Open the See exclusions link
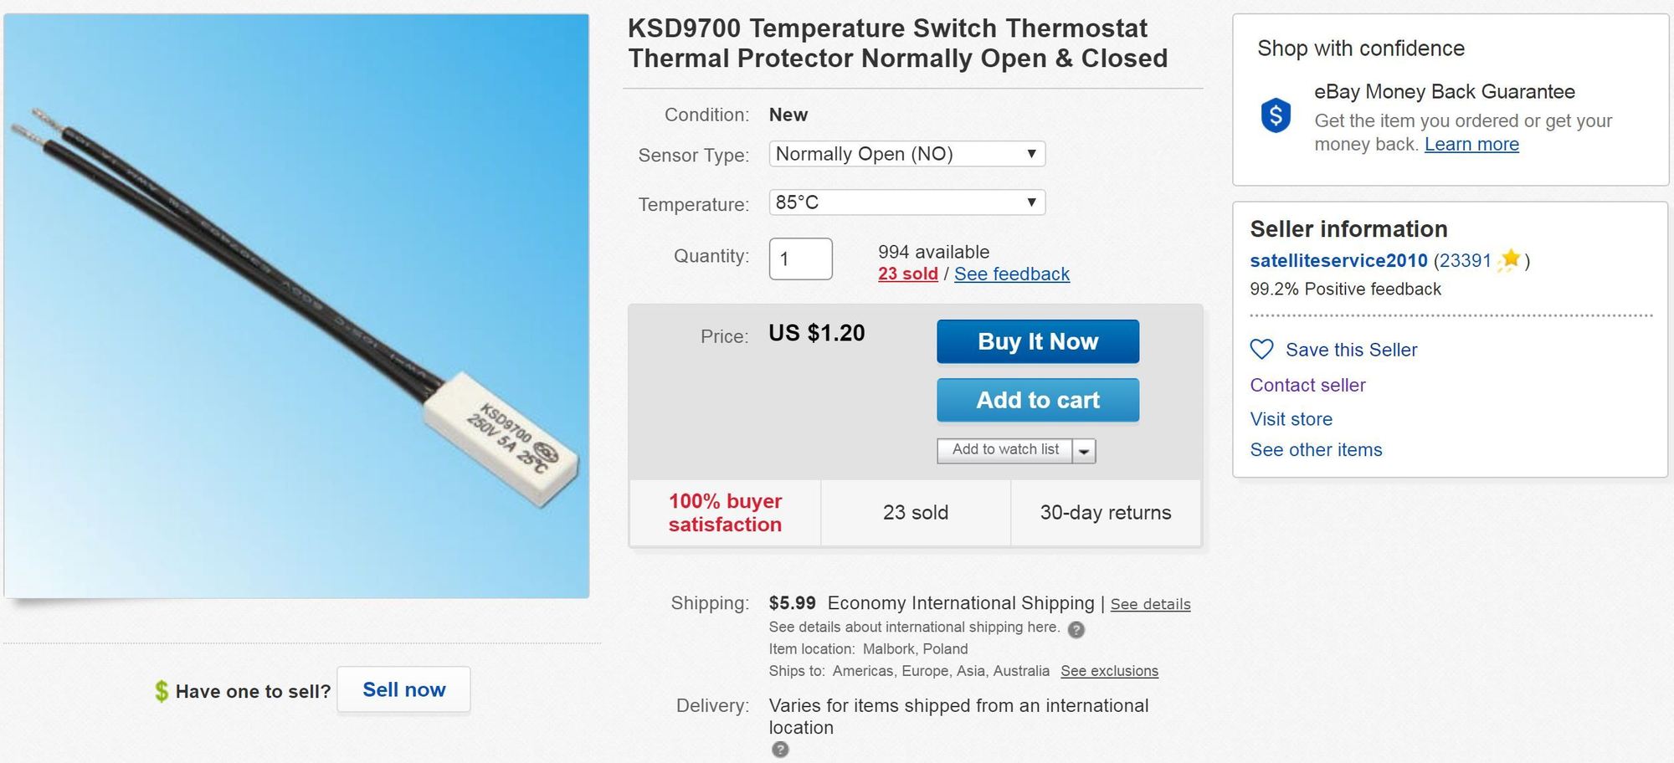This screenshot has width=1674, height=763. (1109, 671)
